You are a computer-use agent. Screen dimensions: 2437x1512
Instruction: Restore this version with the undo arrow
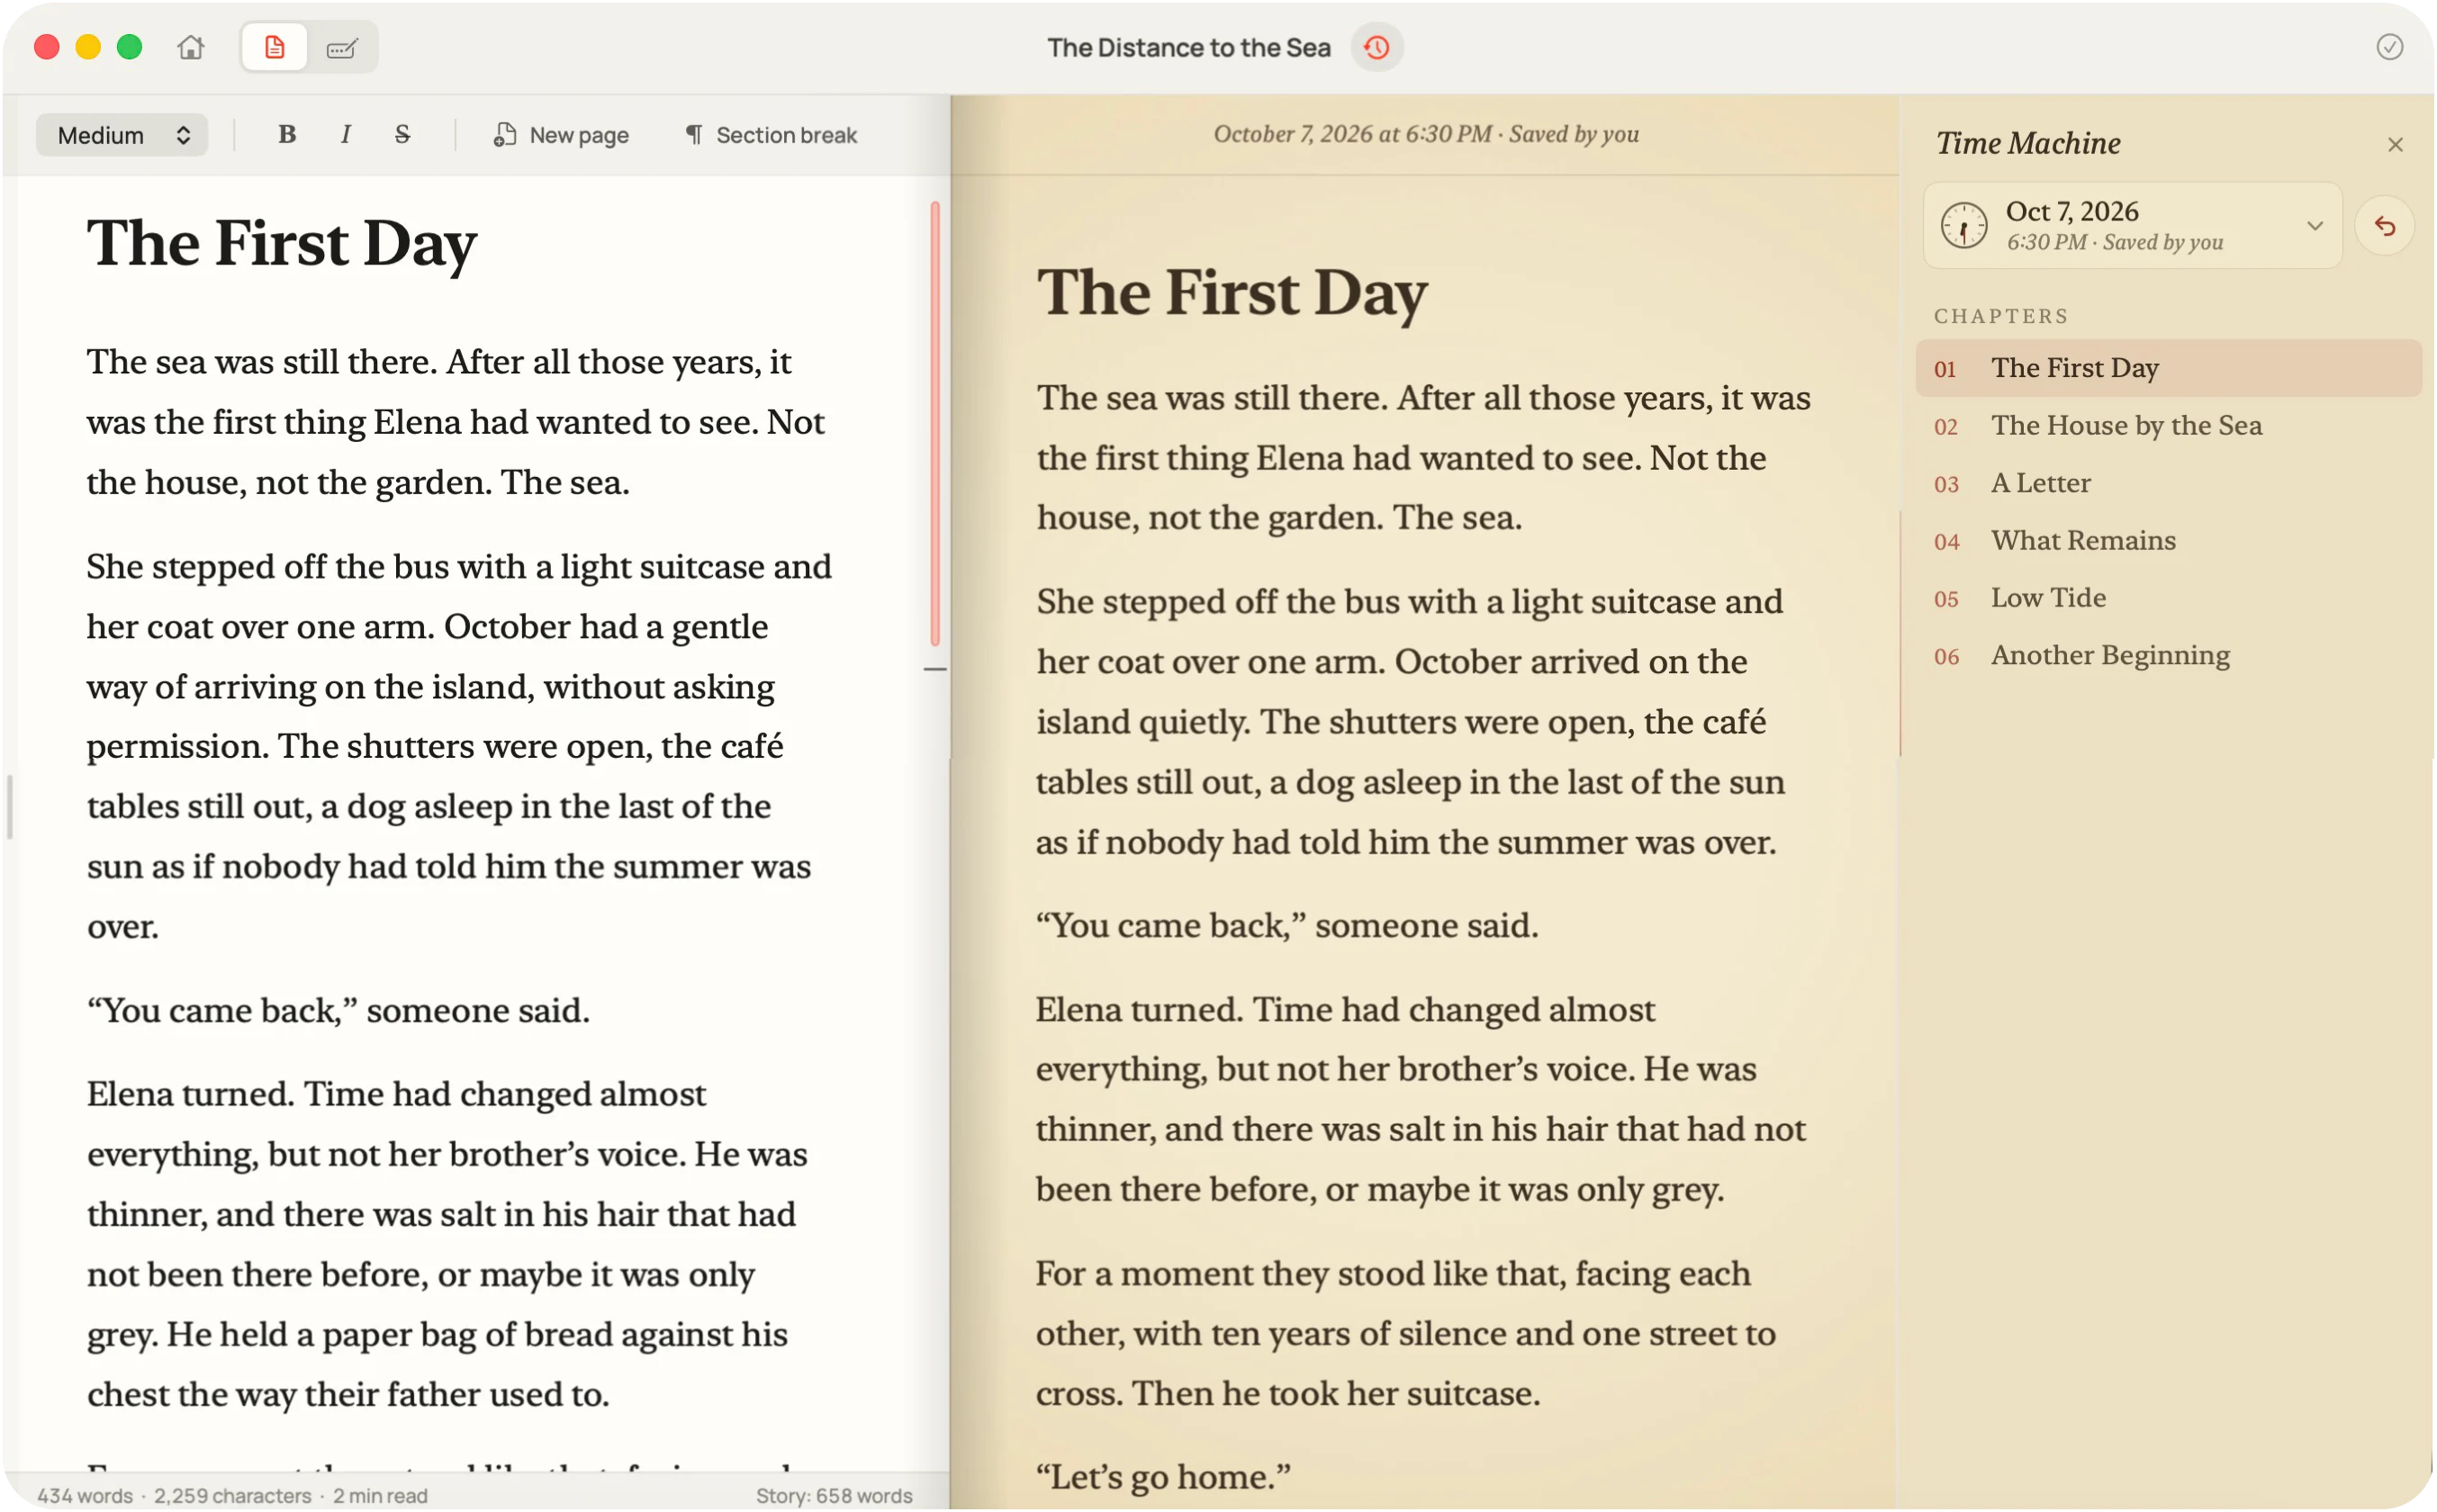coord(2384,226)
